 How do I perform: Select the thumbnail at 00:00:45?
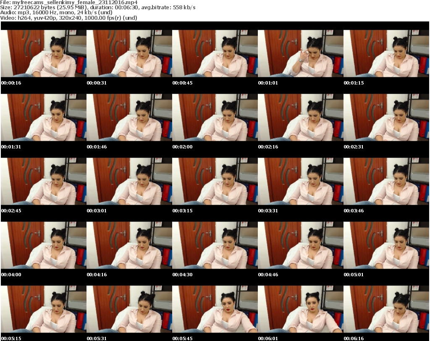click(x=215, y=53)
